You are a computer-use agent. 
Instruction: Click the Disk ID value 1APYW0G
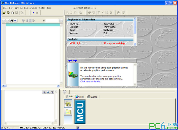pos(109,27)
